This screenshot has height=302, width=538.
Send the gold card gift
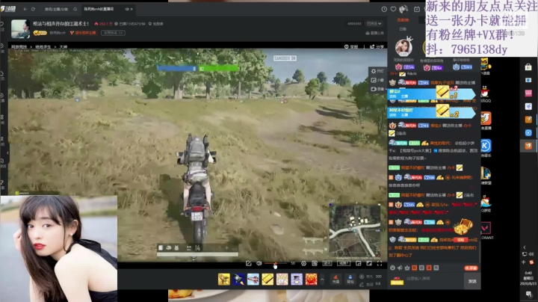coord(268,279)
